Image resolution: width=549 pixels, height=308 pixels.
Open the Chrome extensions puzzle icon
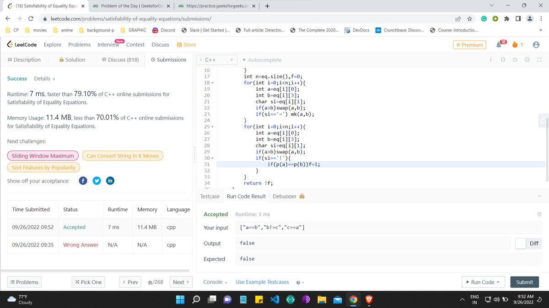tap(507, 19)
